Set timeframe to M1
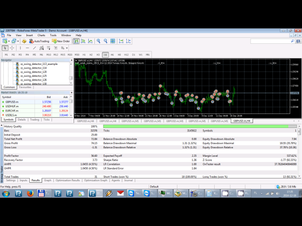 coord(6,55)
